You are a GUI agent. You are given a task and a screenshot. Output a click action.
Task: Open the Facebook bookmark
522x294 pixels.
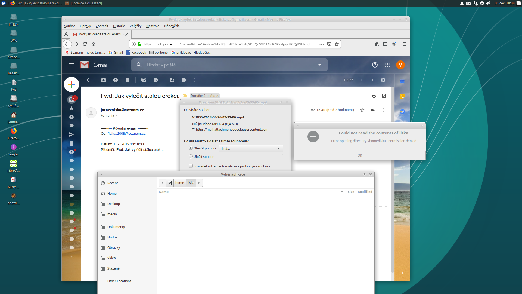click(x=136, y=53)
